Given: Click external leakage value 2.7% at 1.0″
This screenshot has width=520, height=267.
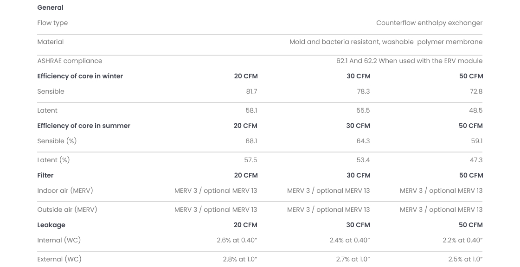Looking at the screenshot, I should [x=353, y=259].
